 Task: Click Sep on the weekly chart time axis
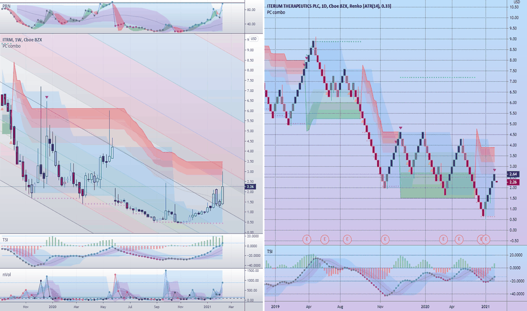click(157, 306)
